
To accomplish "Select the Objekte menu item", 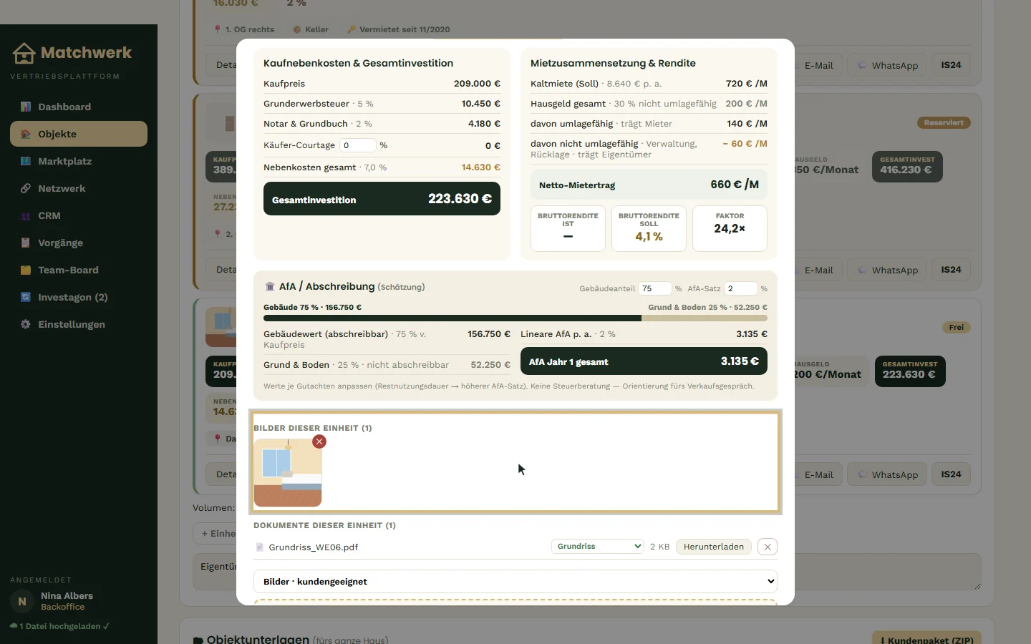I will point(79,134).
